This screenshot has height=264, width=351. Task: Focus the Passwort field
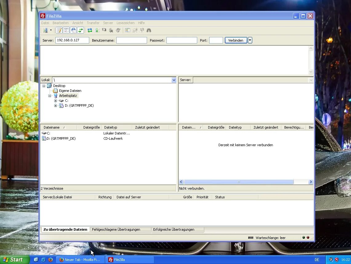click(182, 40)
